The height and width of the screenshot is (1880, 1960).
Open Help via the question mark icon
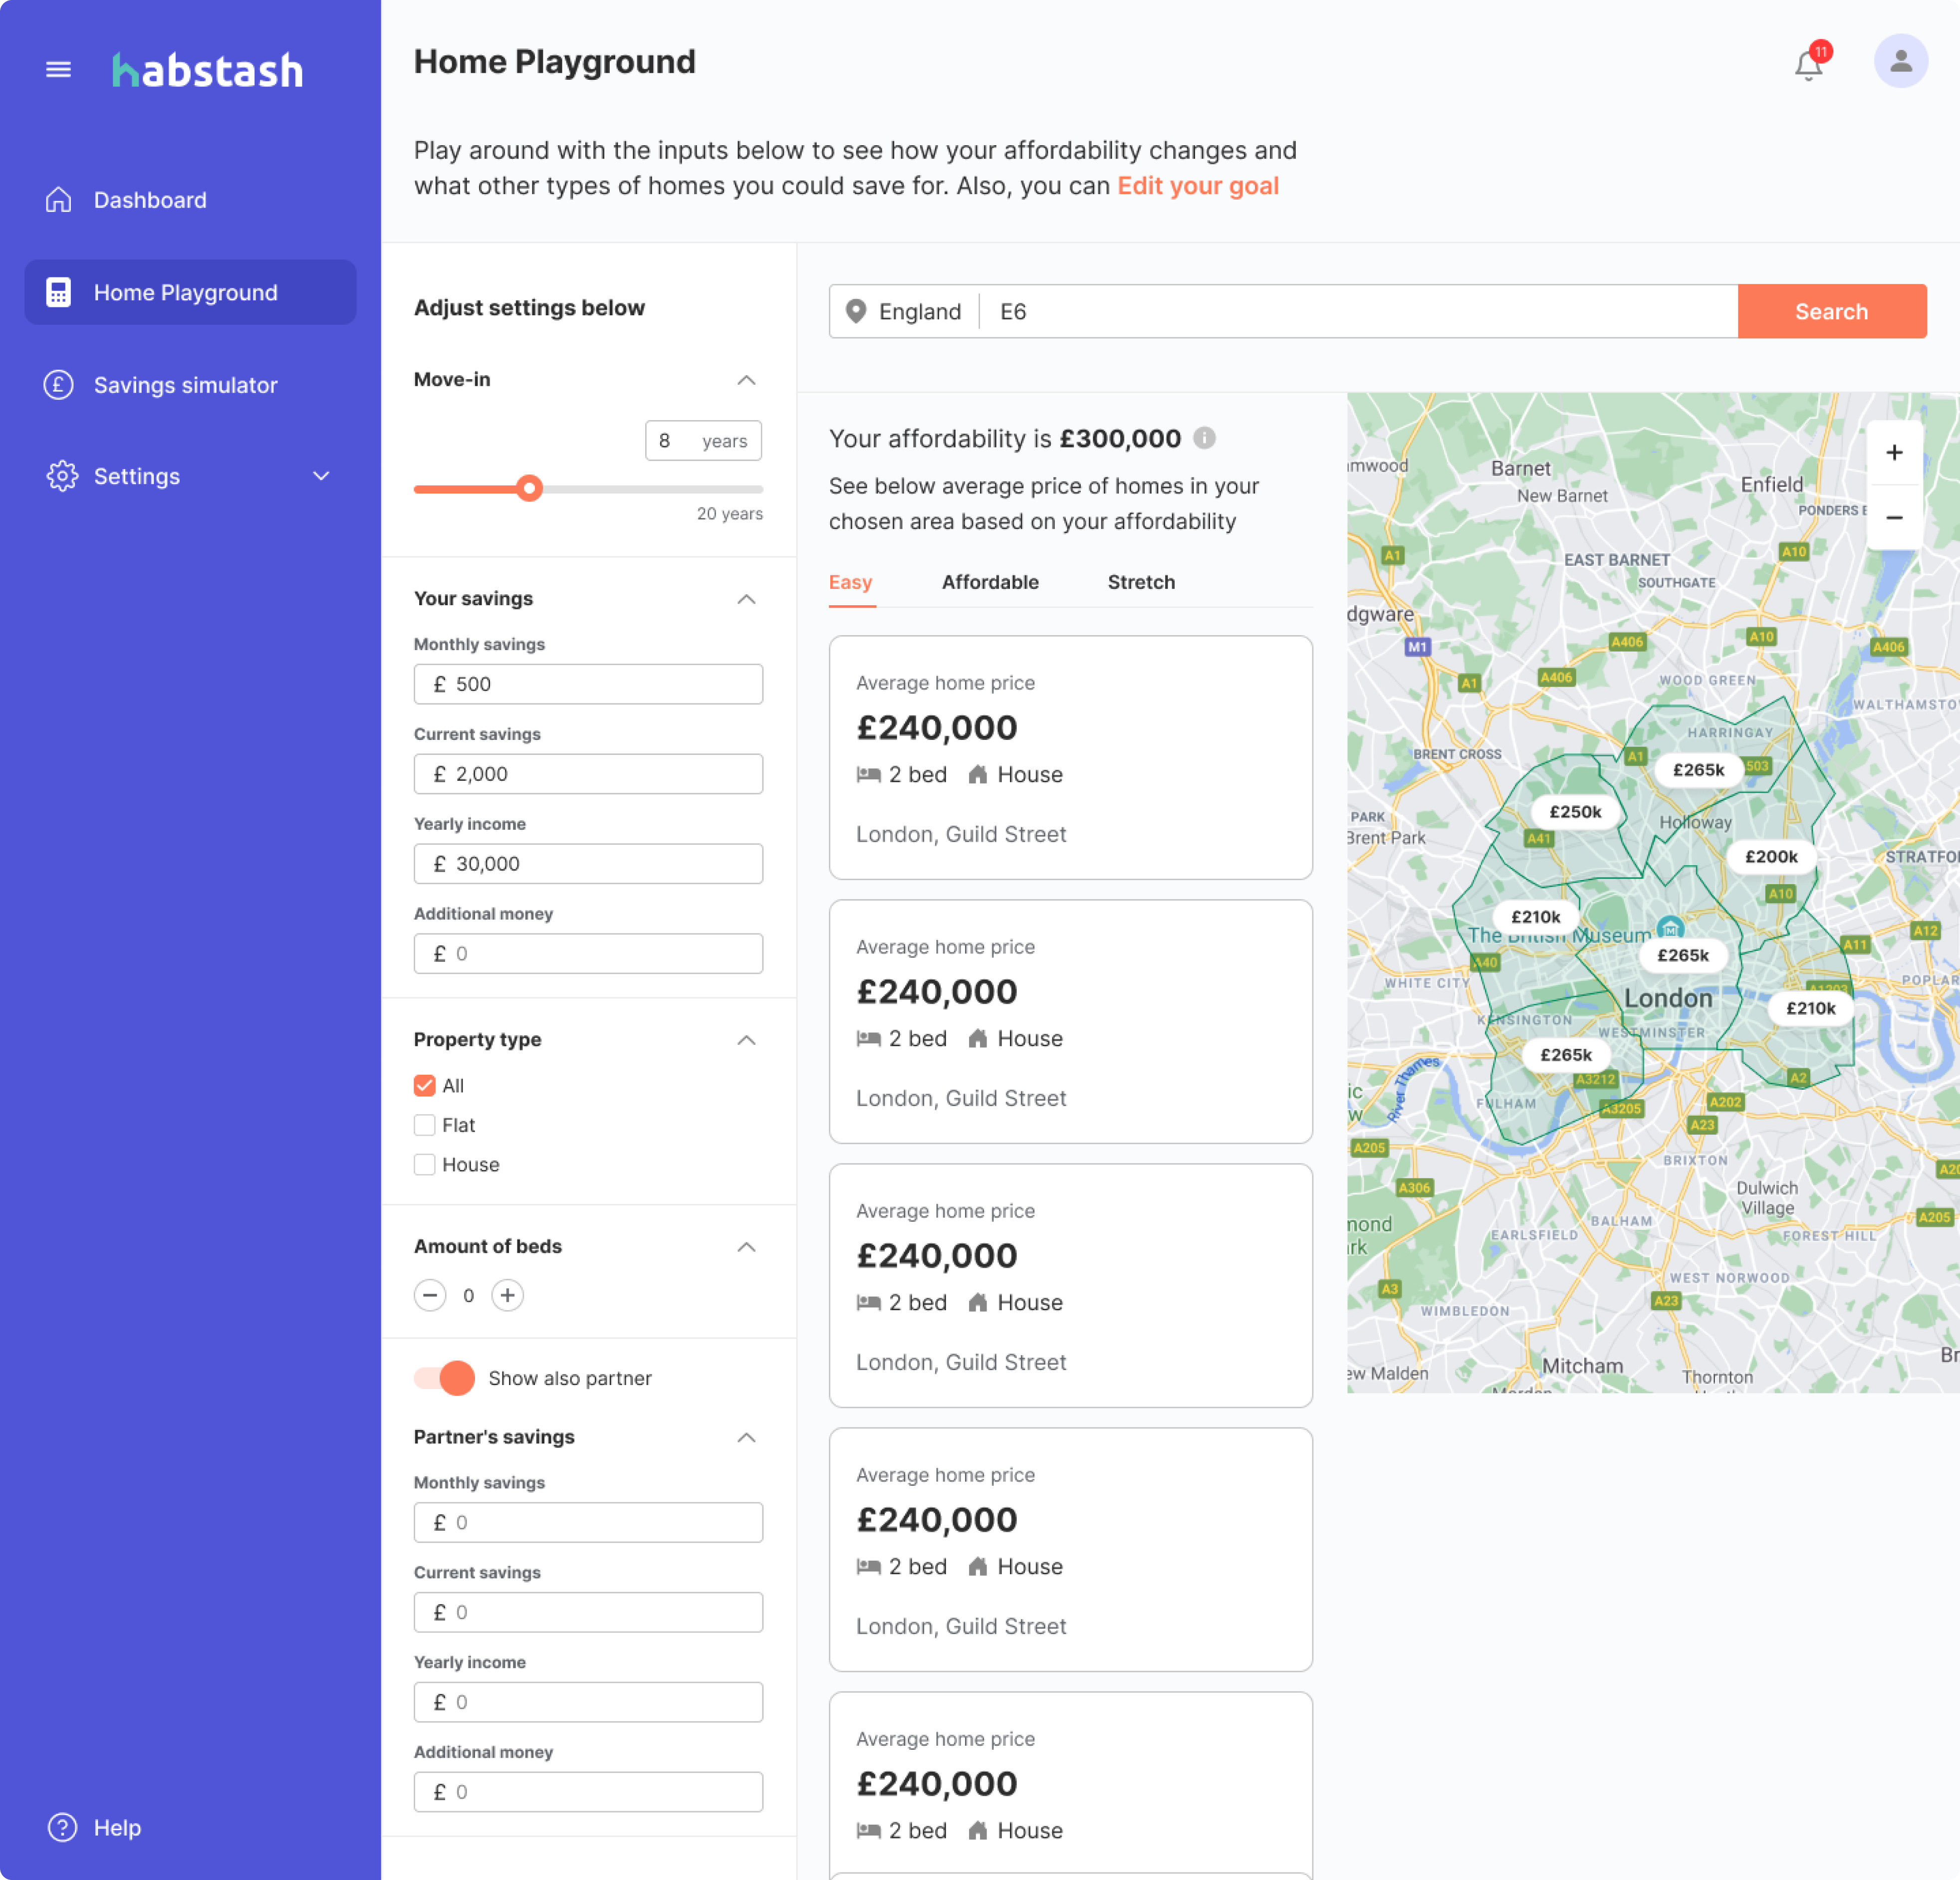coord(62,1827)
